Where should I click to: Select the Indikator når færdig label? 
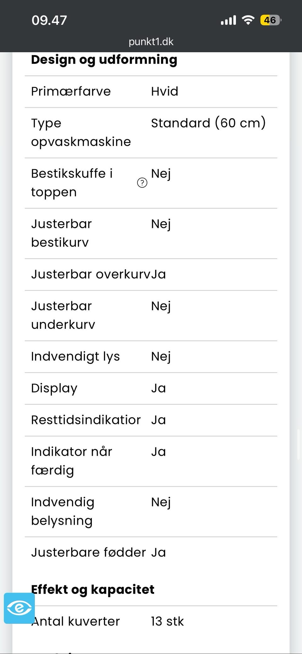[x=71, y=461]
